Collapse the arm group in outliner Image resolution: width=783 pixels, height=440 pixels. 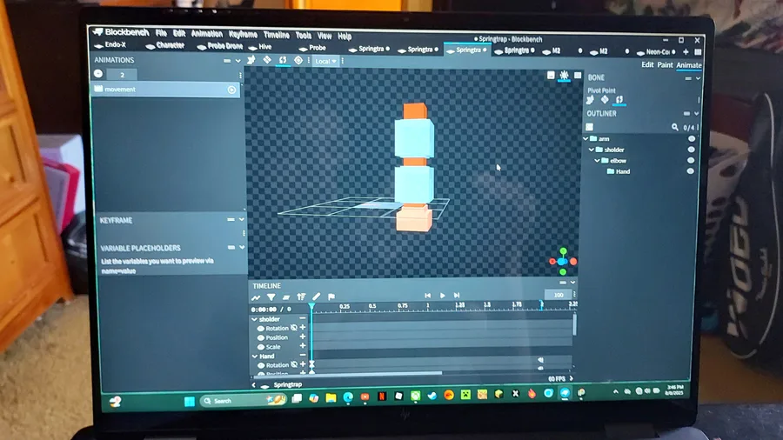586,138
